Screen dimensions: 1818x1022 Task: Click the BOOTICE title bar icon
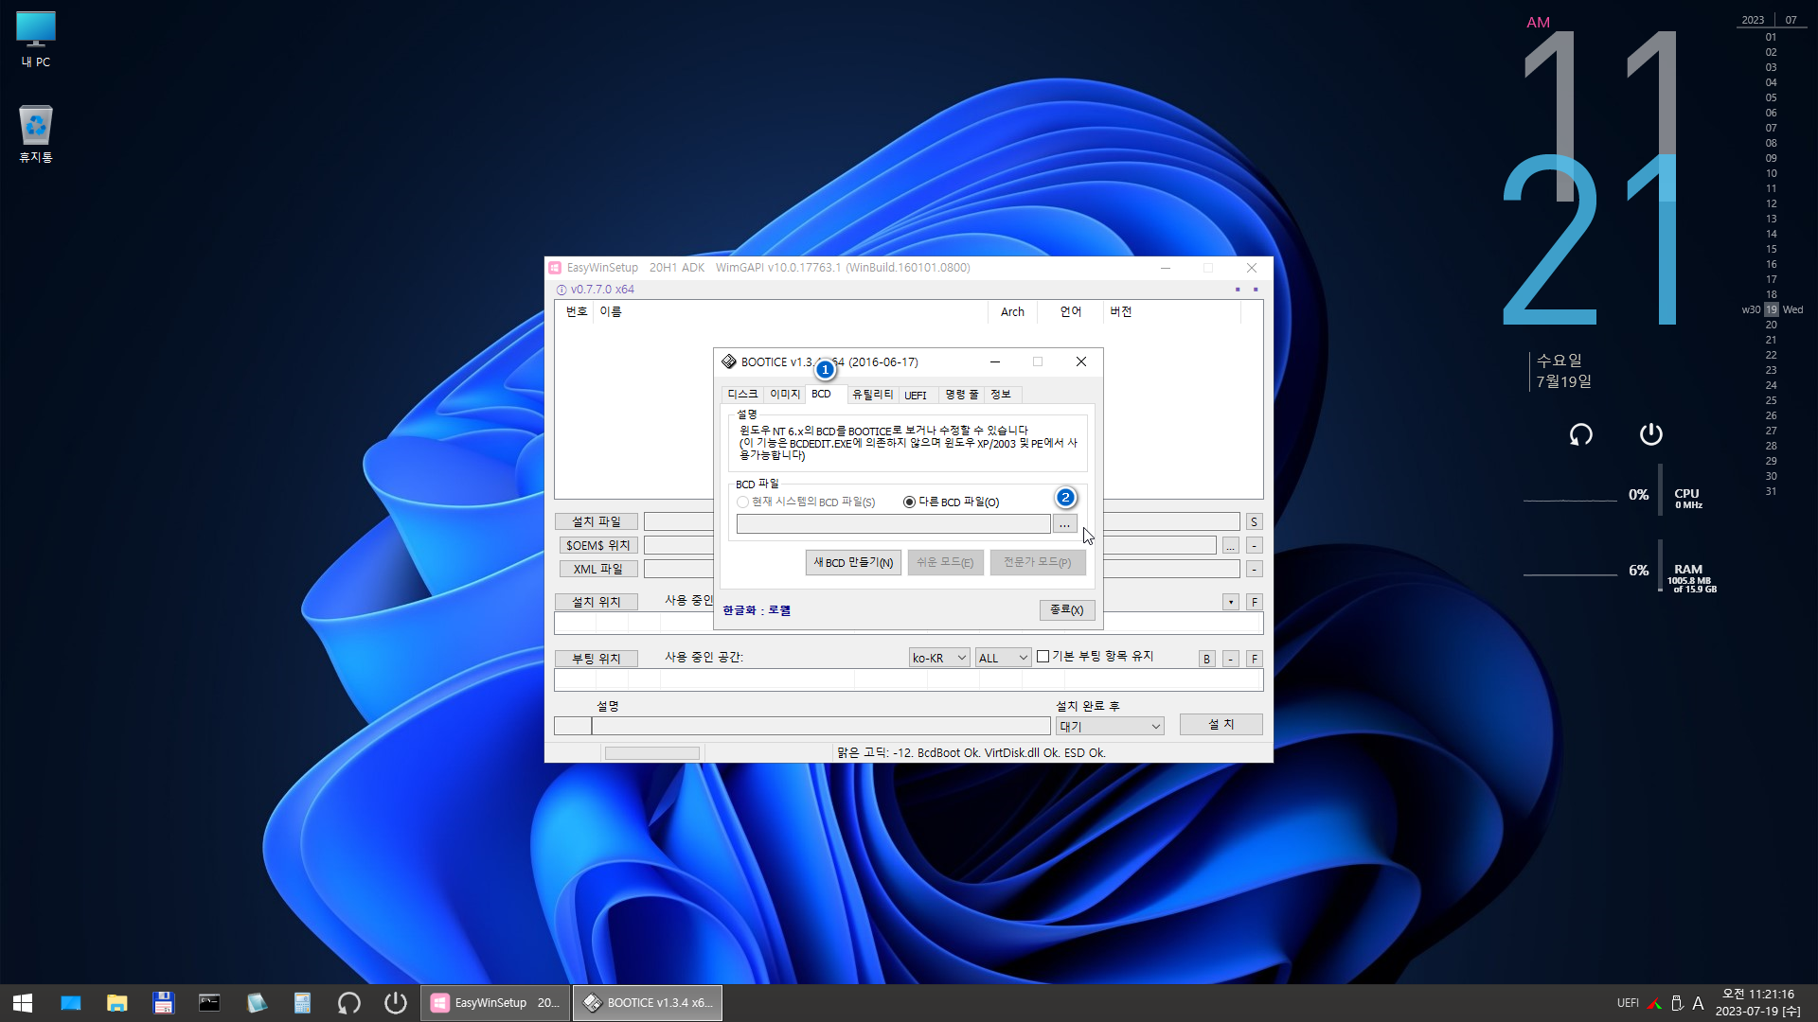[728, 361]
